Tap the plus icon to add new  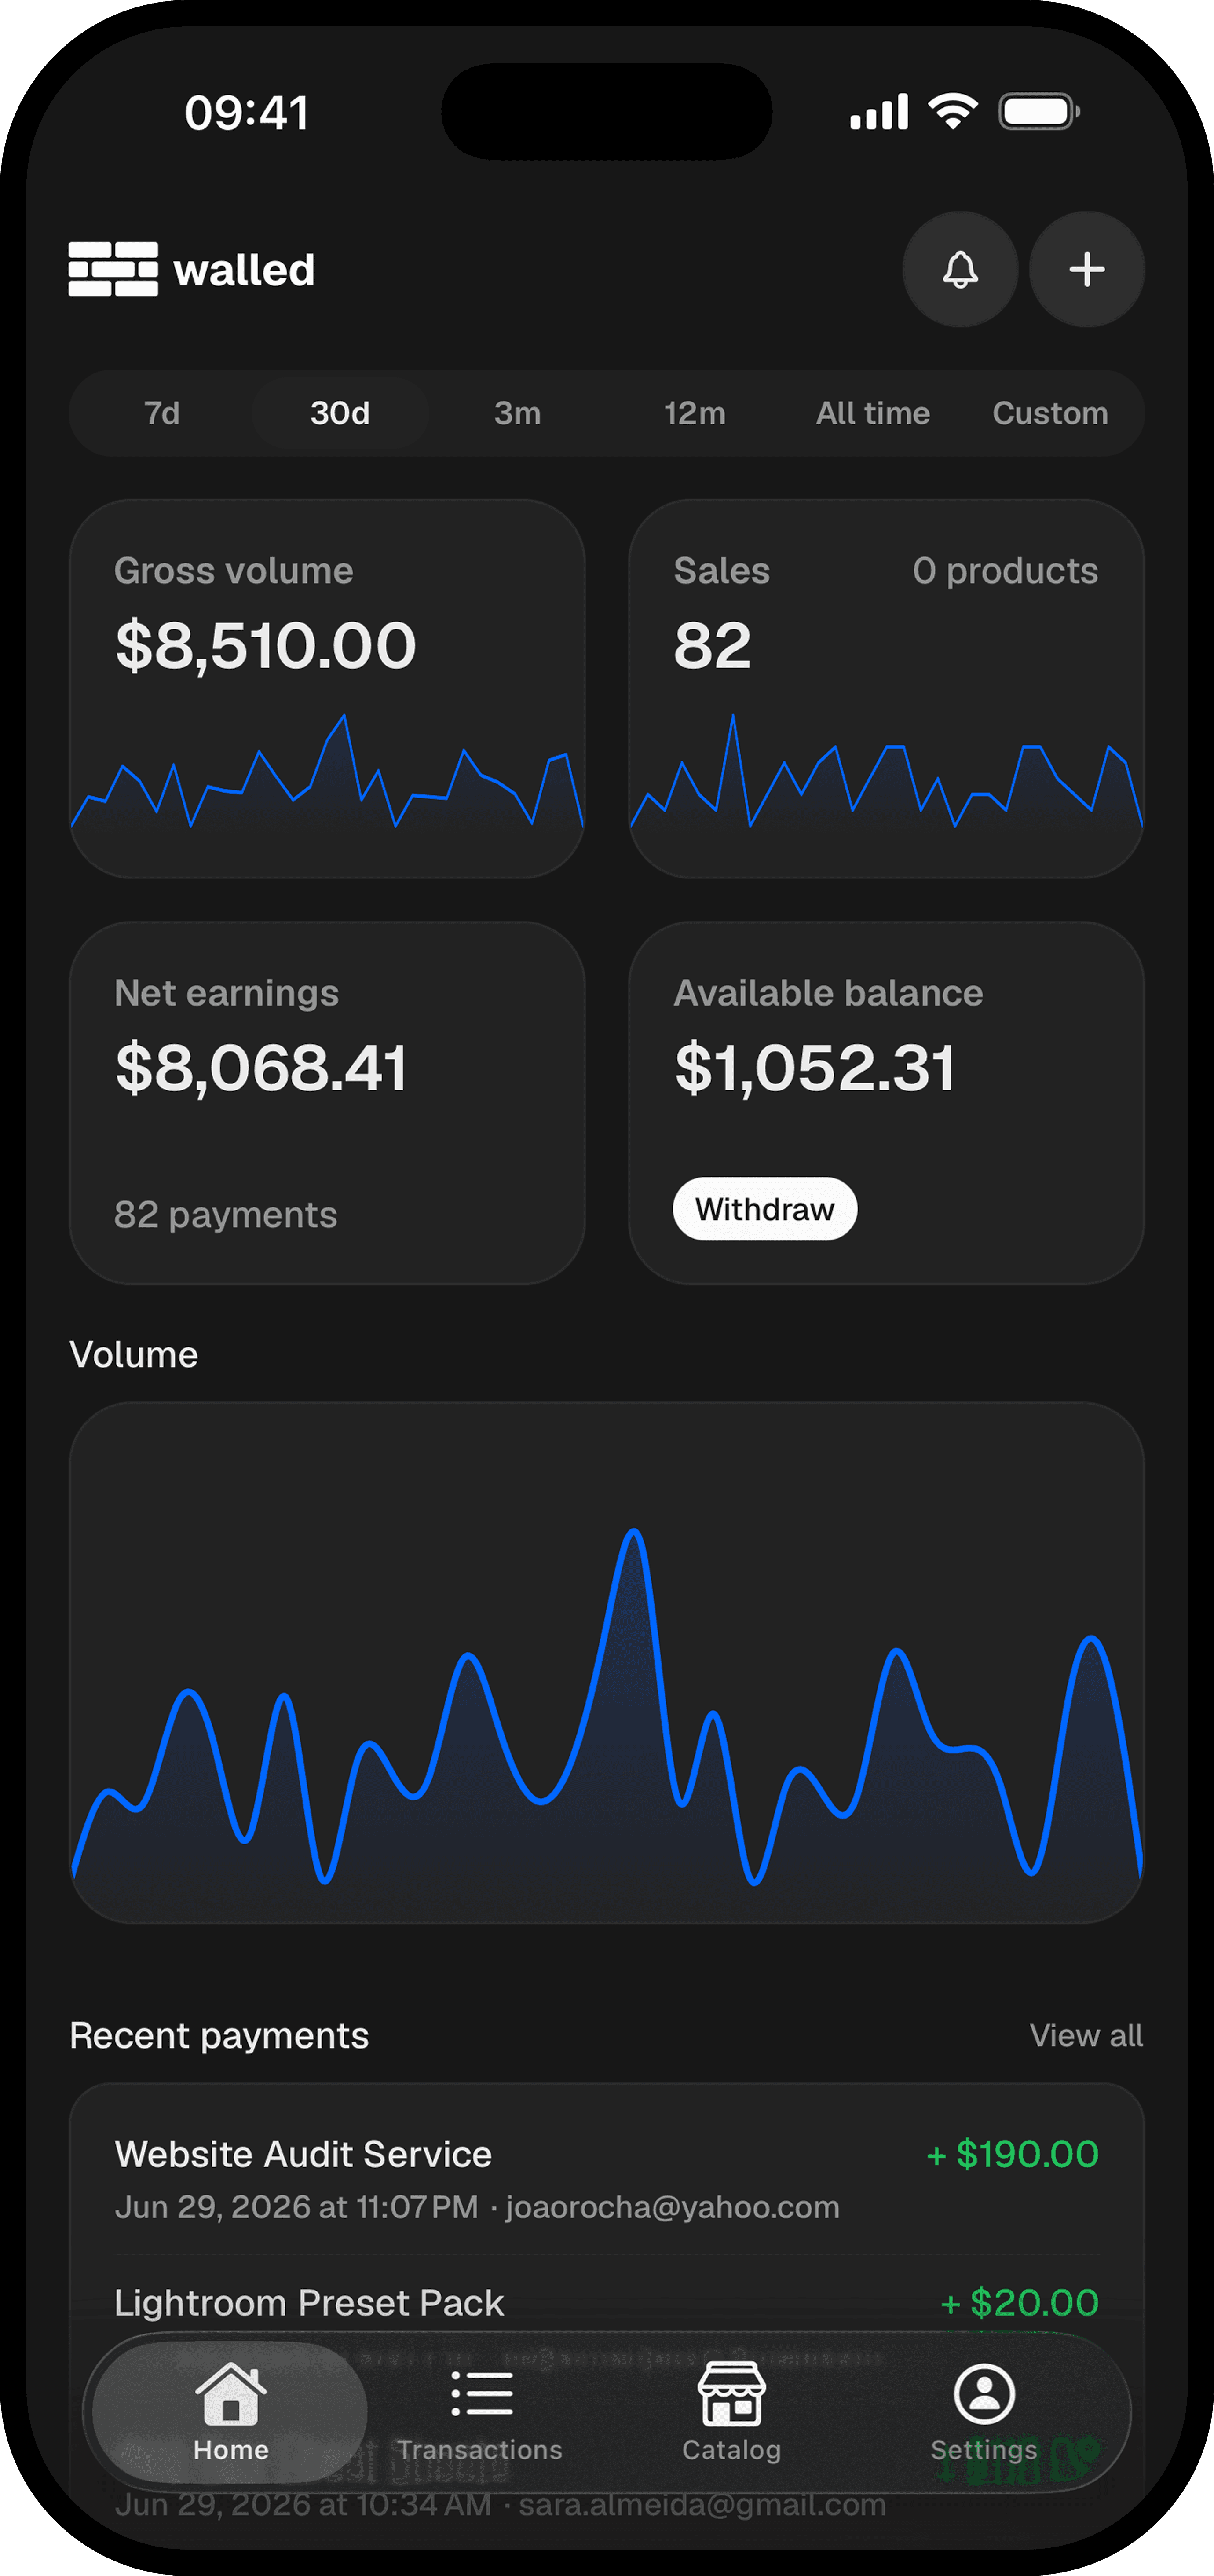tap(1087, 269)
